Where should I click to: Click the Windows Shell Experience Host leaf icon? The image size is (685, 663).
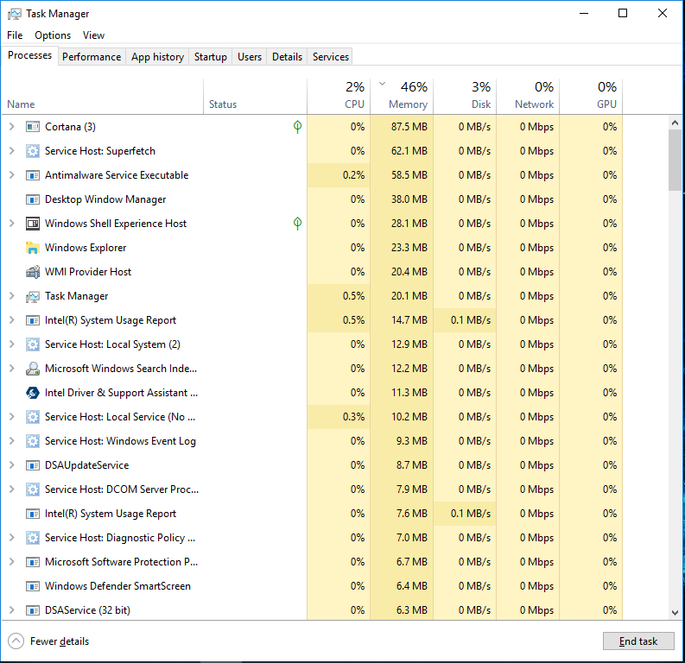(297, 224)
